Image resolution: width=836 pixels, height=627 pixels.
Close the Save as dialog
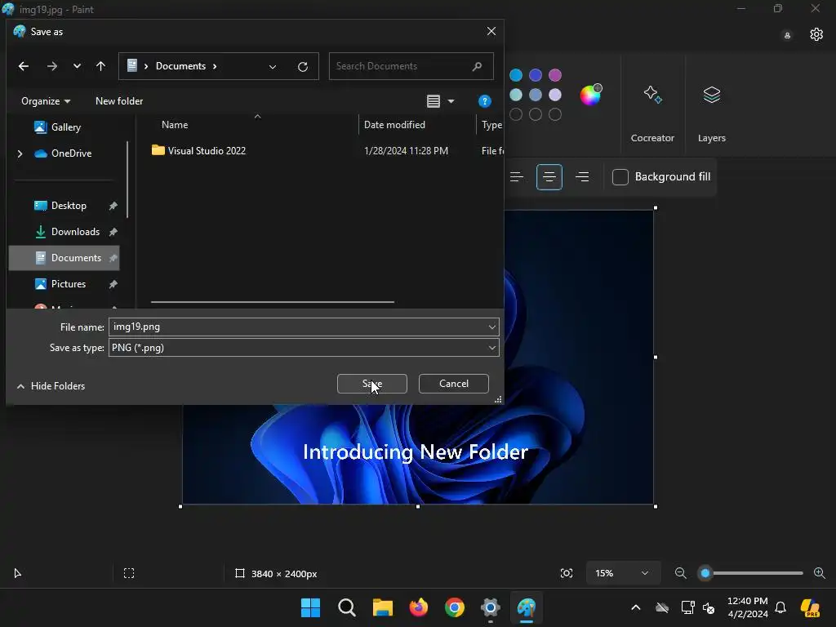coord(491,32)
